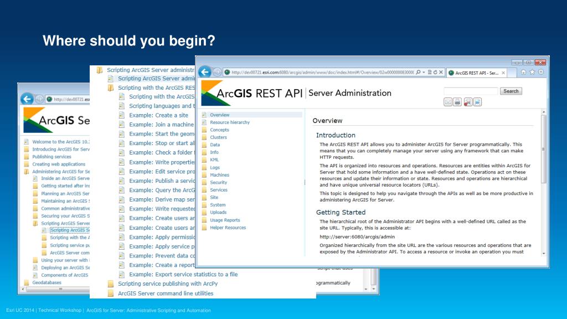
Task: Expand the Logs folder
Action: coord(215,167)
